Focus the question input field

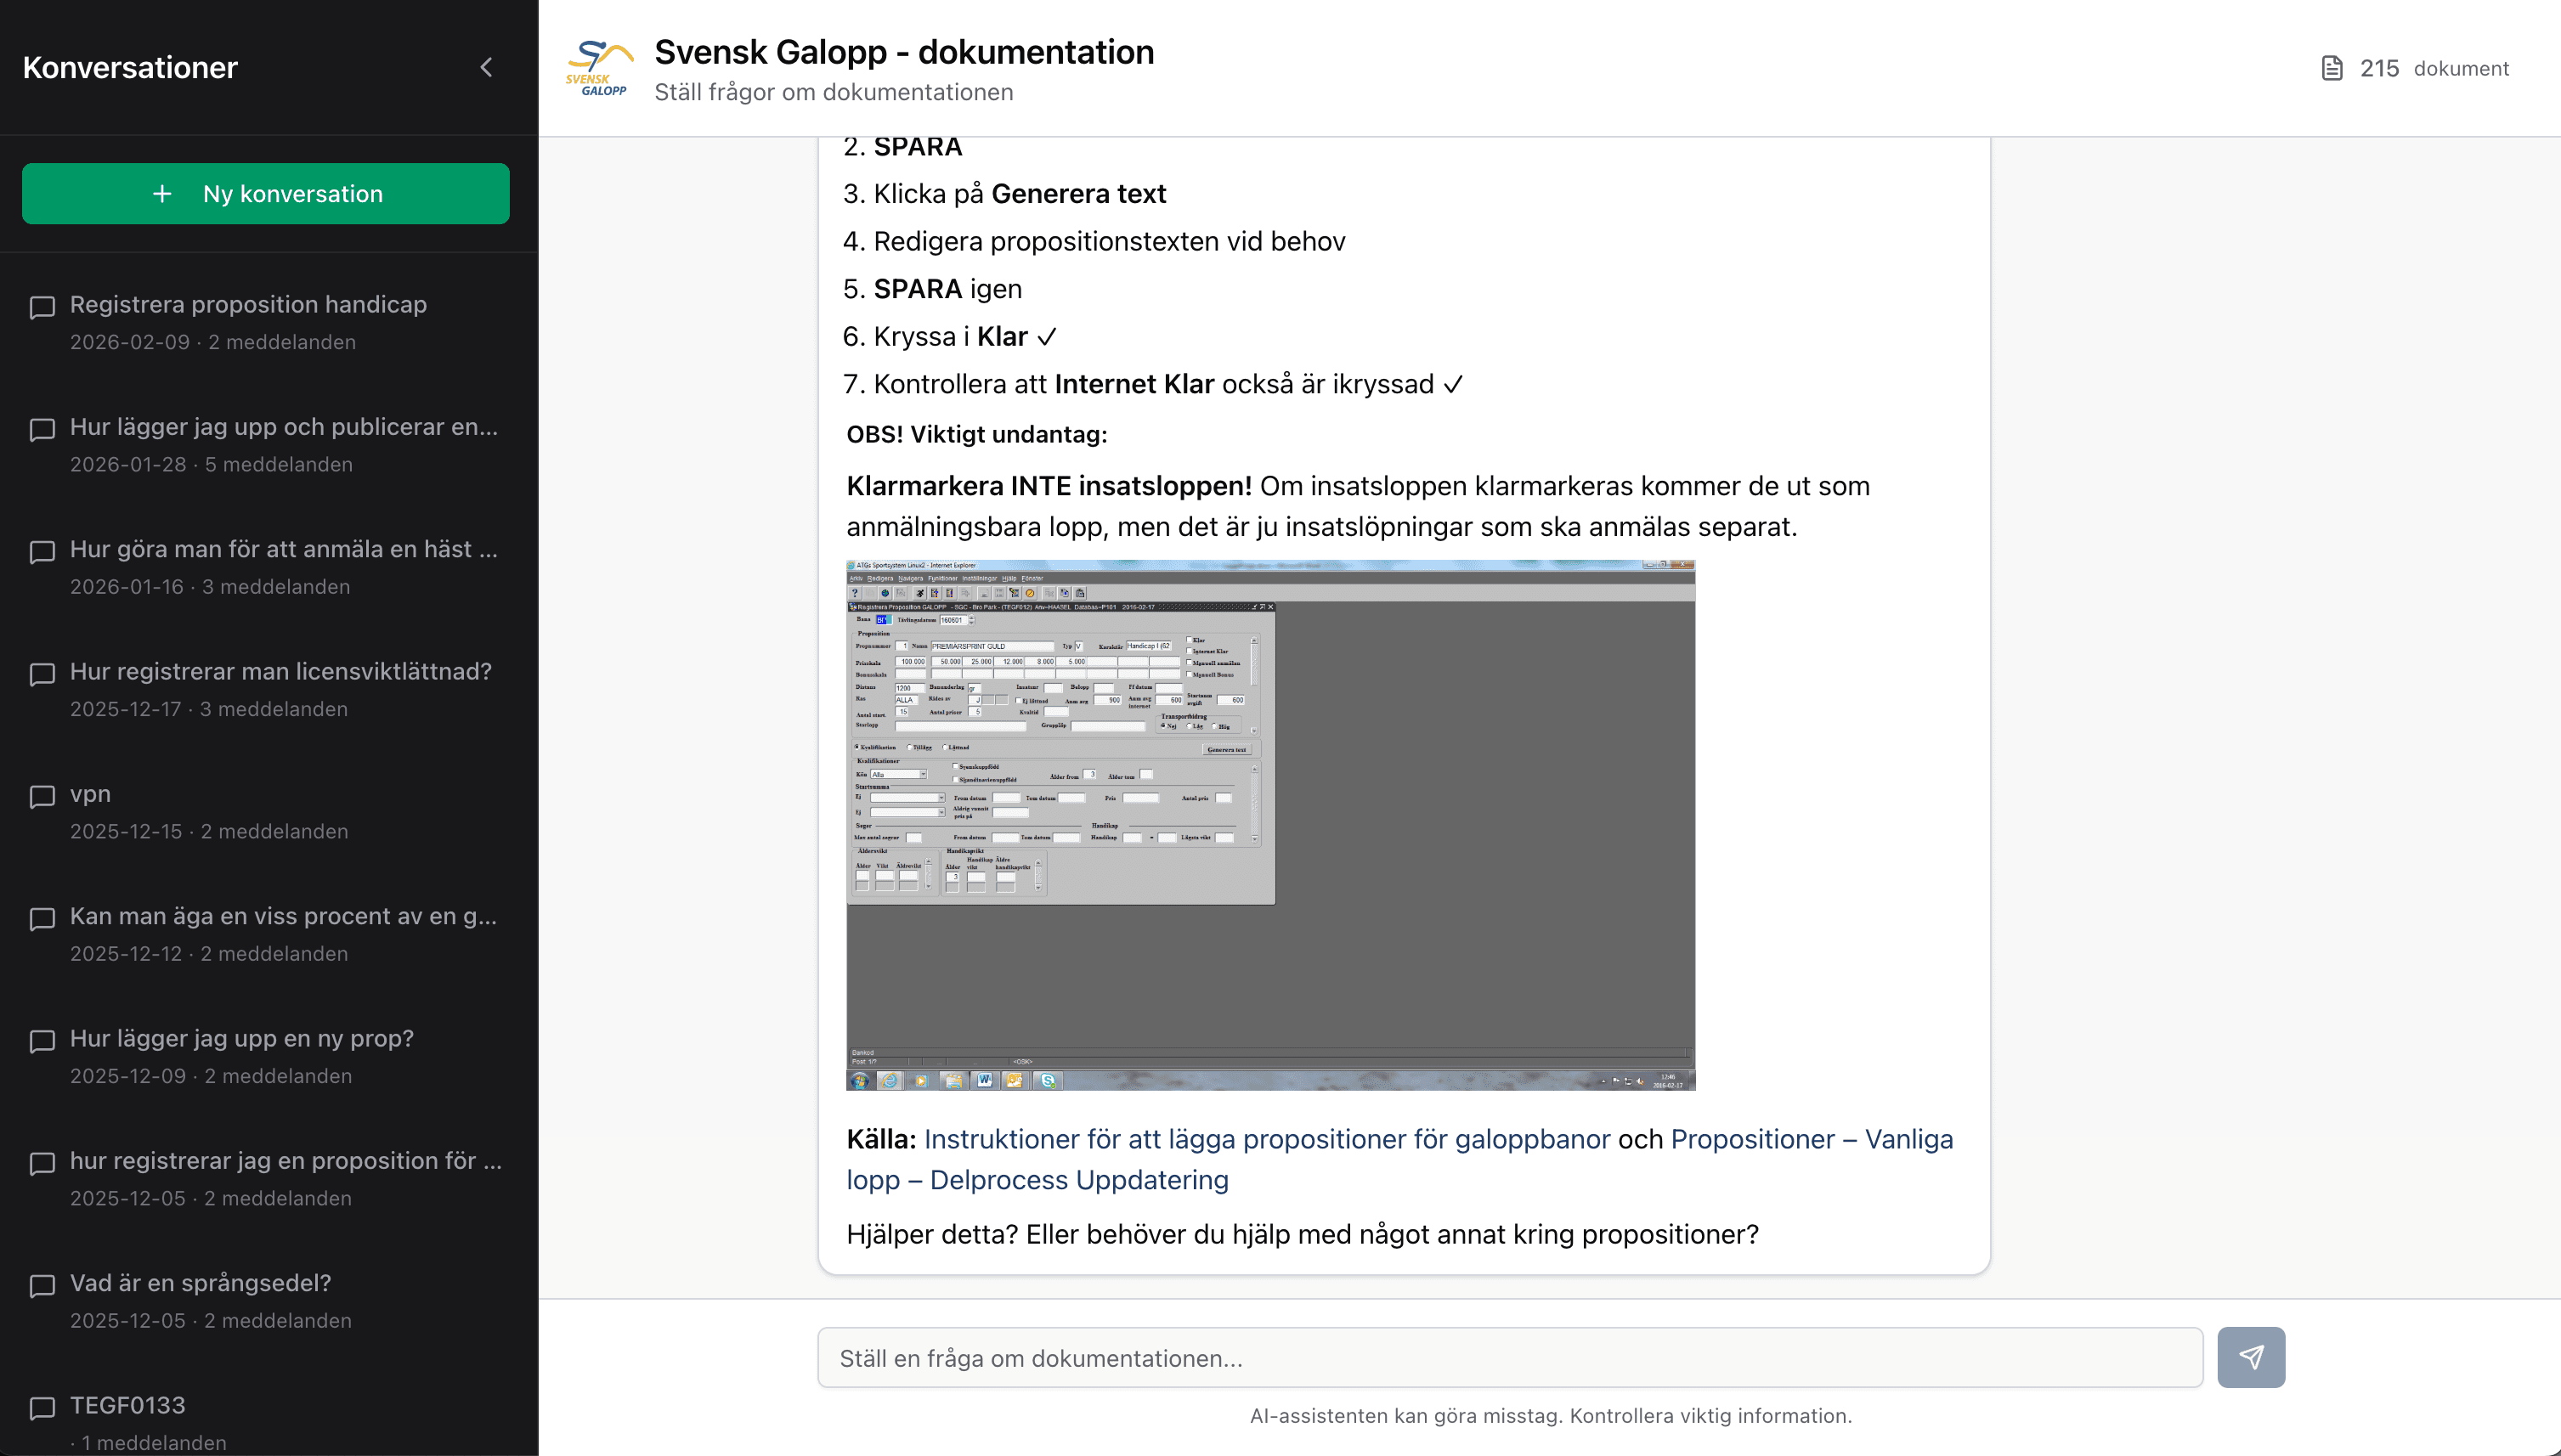click(1509, 1357)
